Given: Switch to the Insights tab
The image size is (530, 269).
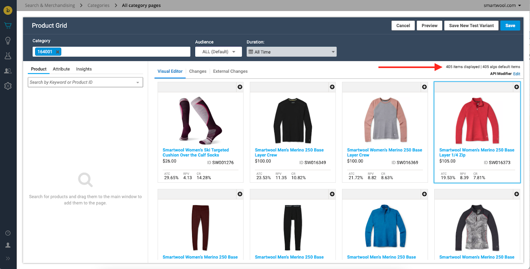Looking at the screenshot, I should coord(84,69).
